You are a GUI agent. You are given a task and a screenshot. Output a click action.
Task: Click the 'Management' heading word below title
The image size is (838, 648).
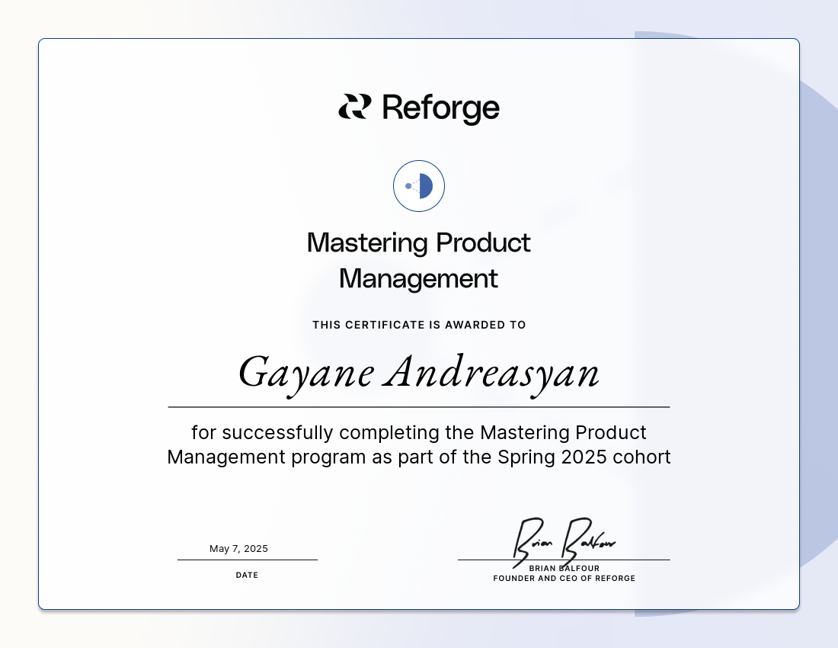pyautogui.click(x=418, y=279)
